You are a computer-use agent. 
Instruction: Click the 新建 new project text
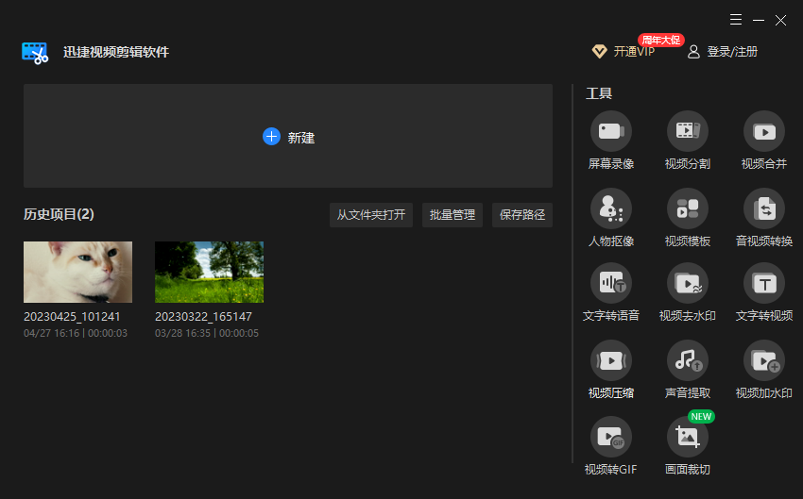(301, 138)
